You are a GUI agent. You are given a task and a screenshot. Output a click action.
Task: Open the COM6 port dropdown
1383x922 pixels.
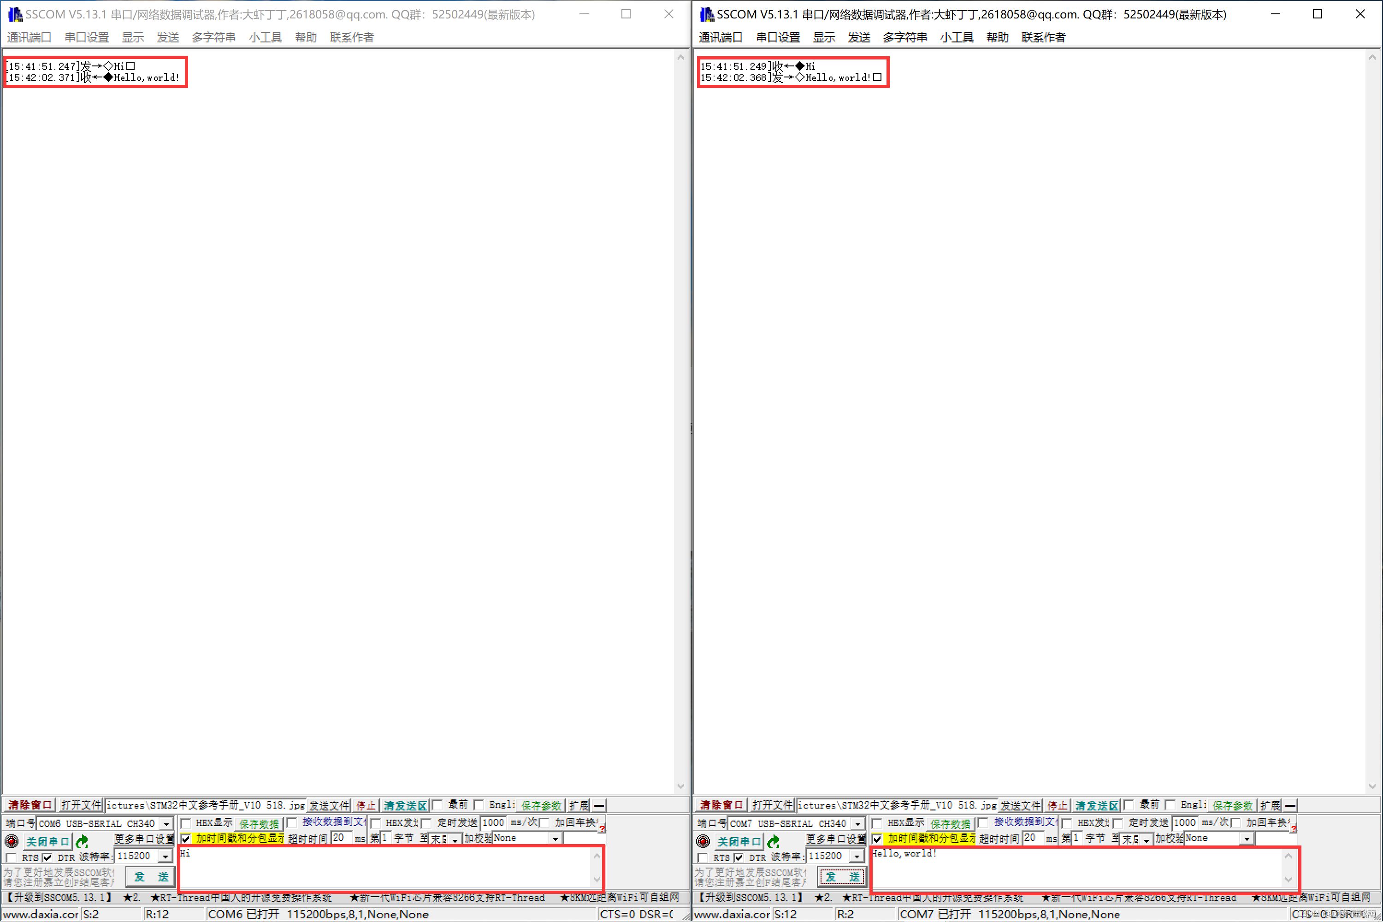(x=166, y=823)
